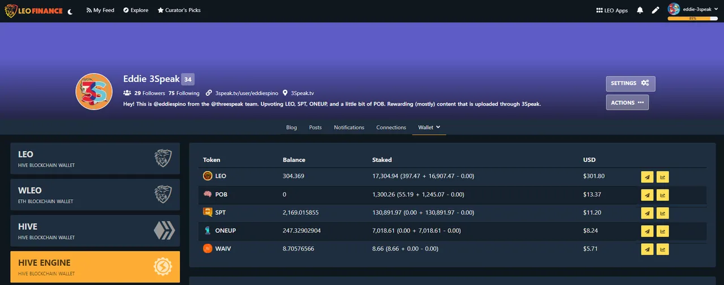Click the SPT token icon
The width and height of the screenshot is (724, 285).
click(208, 212)
